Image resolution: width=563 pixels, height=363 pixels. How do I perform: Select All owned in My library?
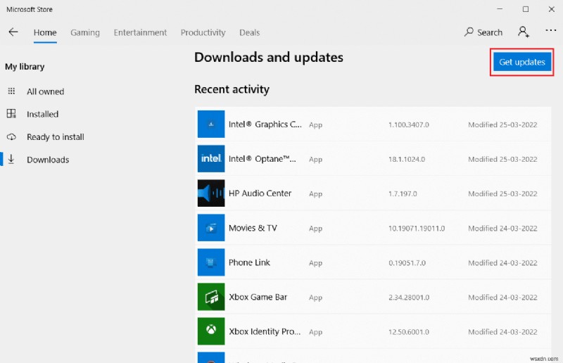[46, 91]
